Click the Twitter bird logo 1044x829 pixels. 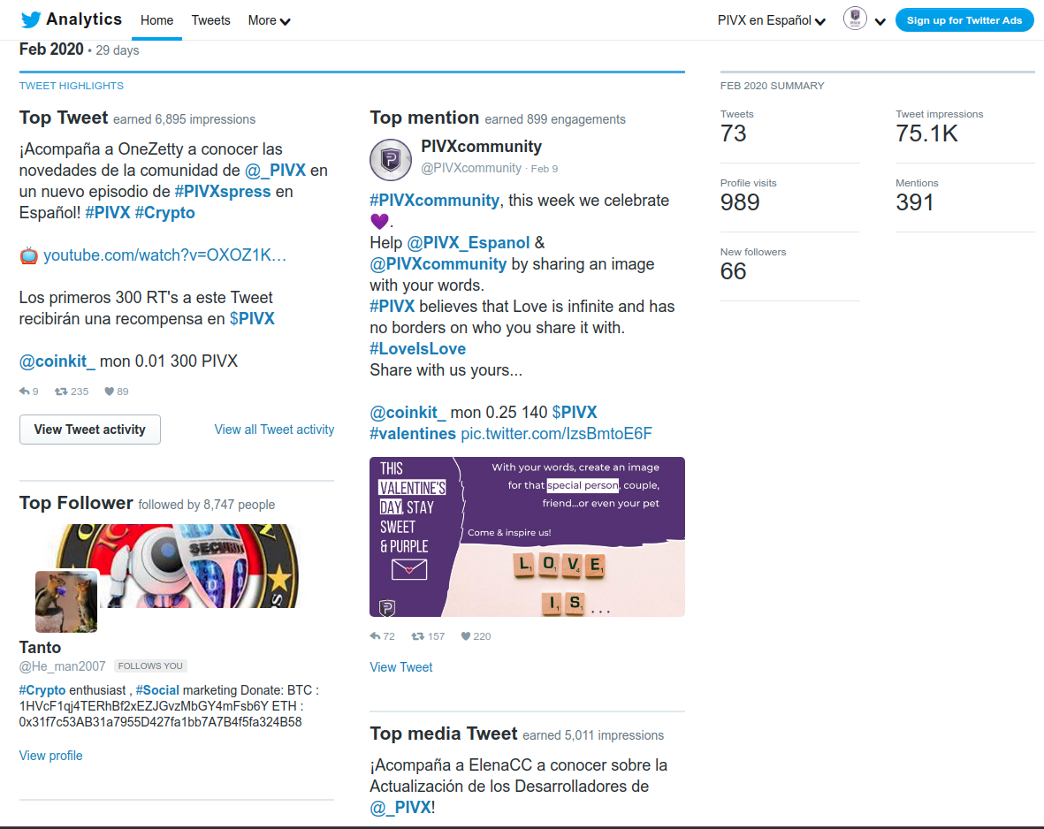(31, 19)
